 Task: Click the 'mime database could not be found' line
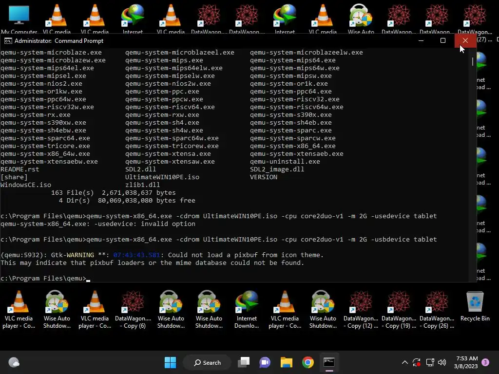click(152, 262)
